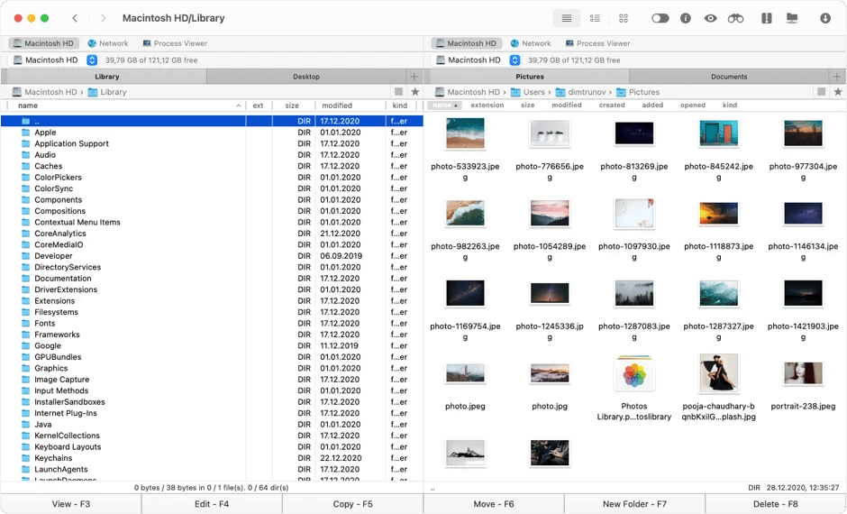Image resolution: width=847 pixels, height=514 pixels.
Task: Select the Java folder icon
Action: click(25, 425)
